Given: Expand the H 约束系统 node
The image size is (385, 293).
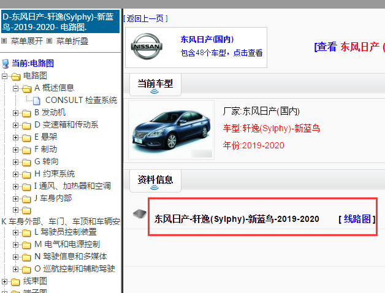Looking at the screenshot, I should pos(15,174).
